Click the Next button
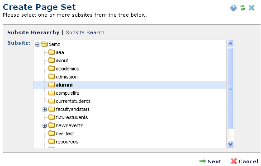261x166 pixels. point(210,161)
